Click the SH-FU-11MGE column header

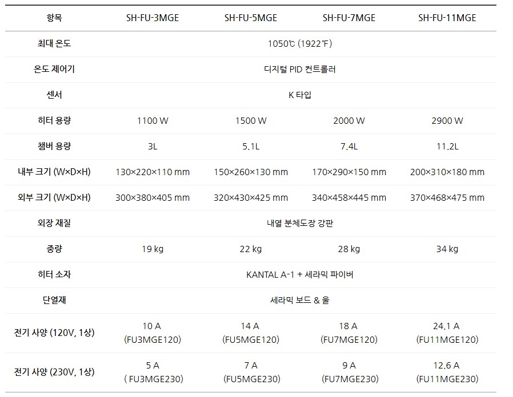click(447, 18)
